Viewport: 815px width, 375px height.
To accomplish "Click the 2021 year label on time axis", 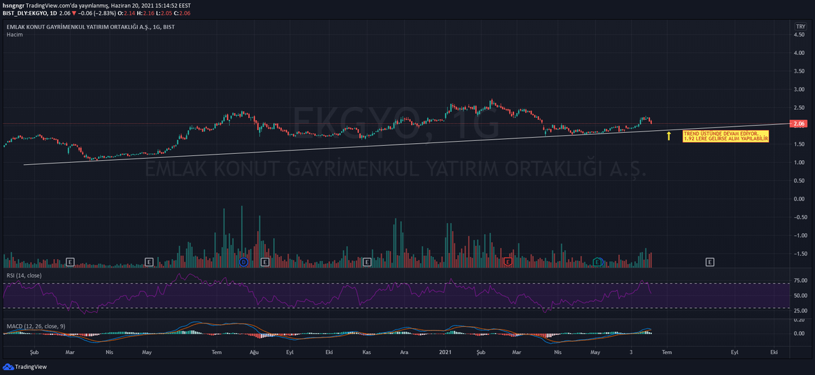I will coord(446,353).
